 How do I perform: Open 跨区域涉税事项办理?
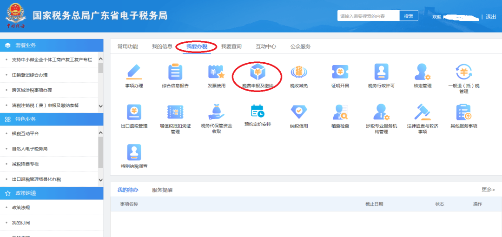point(32,90)
